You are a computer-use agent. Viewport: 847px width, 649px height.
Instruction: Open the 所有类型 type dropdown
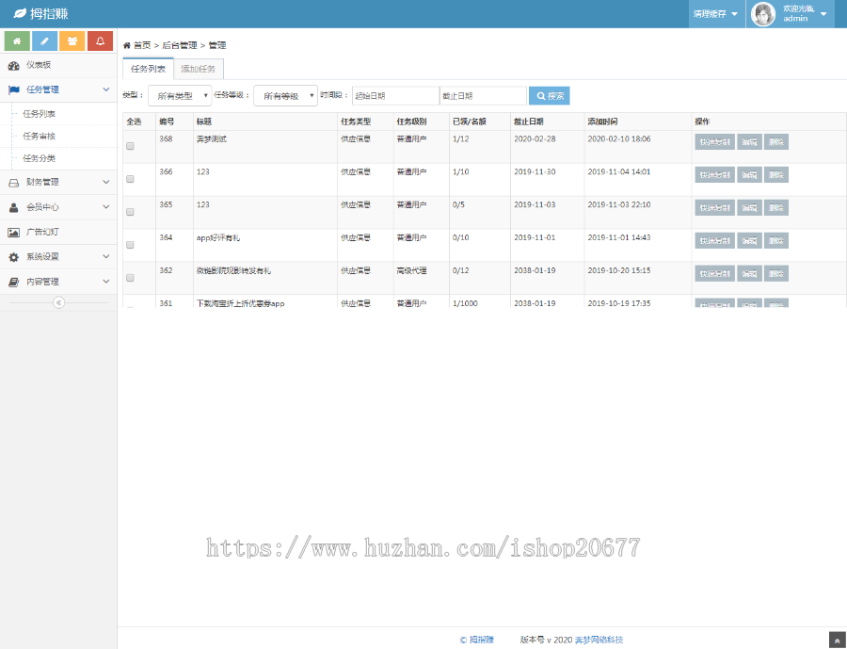point(180,96)
